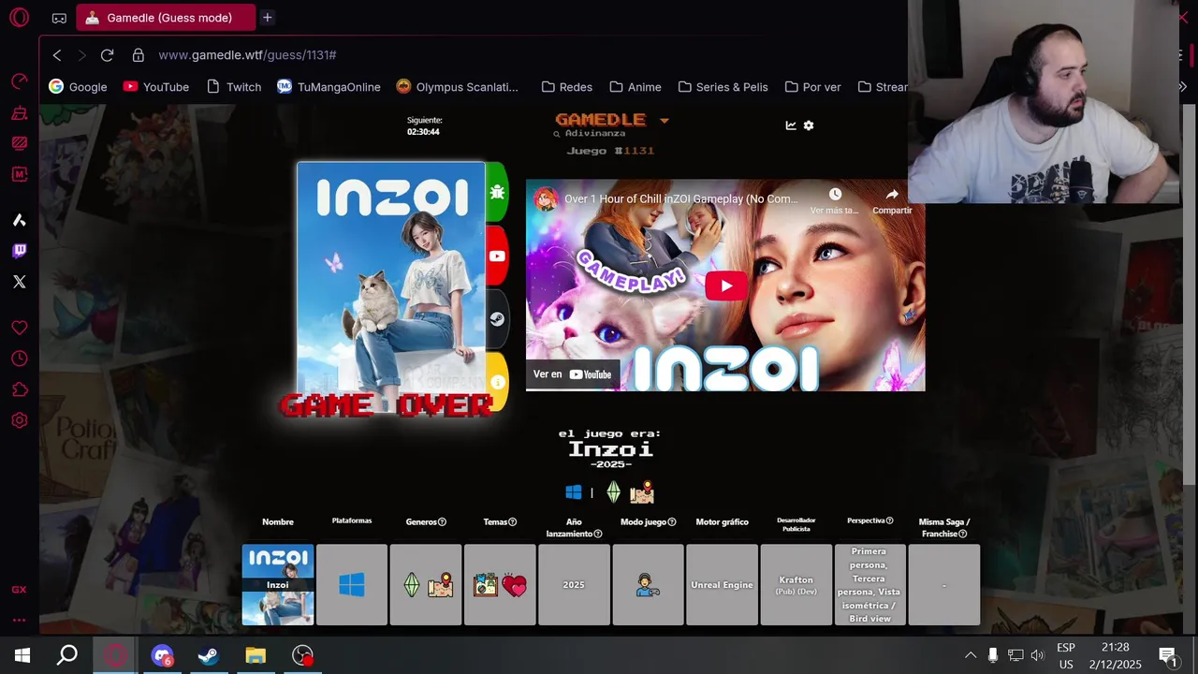Click the video's Compartir share button
Image resolution: width=1198 pixels, height=674 pixels.
(x=892, y=200)
